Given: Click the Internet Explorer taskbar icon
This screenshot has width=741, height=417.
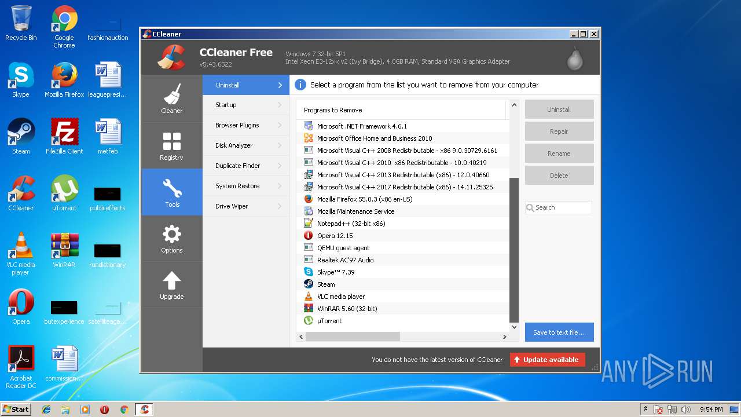Looking at the screenshot, I should click(46, 409).
